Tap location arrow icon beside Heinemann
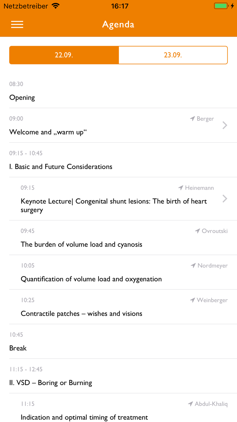Image resolution: width=237 pixels, height=422 pixels. tap(181, 188)
